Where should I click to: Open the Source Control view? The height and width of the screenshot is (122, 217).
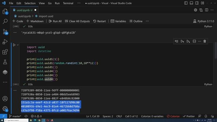[5, 32]
